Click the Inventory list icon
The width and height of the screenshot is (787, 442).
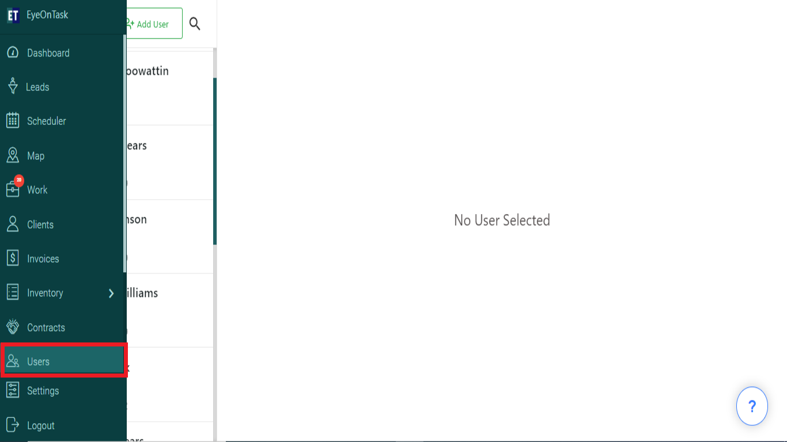click(13, 292)
